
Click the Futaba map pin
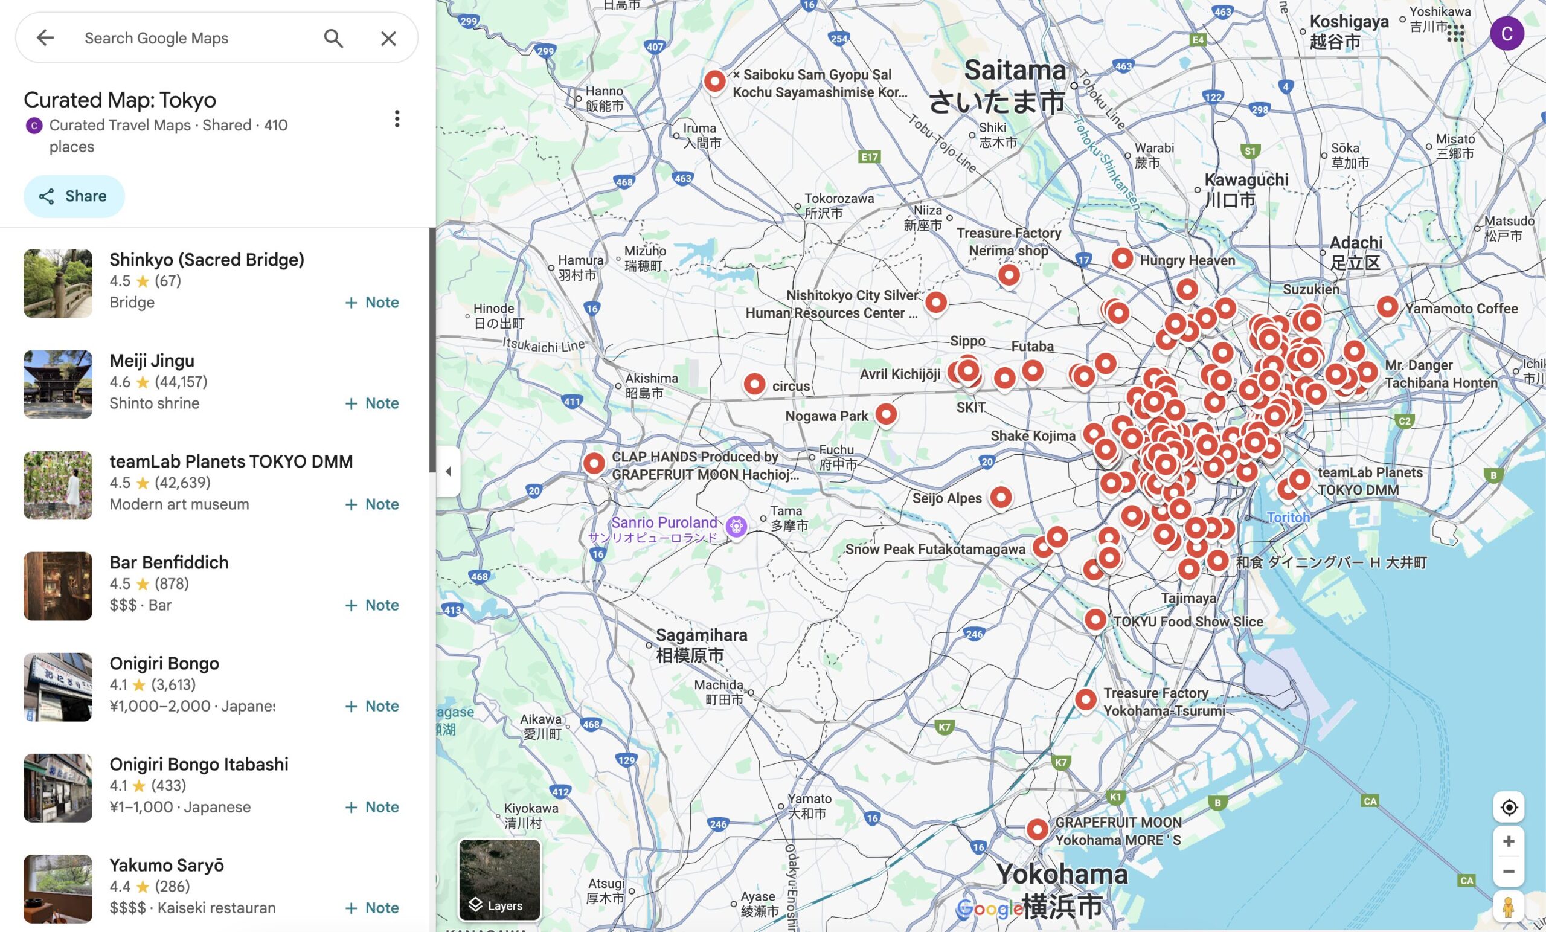[x=1033, y=371]
